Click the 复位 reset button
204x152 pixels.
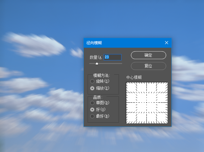coord(148,66)
